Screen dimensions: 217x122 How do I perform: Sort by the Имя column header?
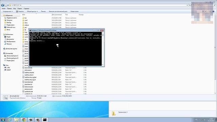[x=24, y=15]
